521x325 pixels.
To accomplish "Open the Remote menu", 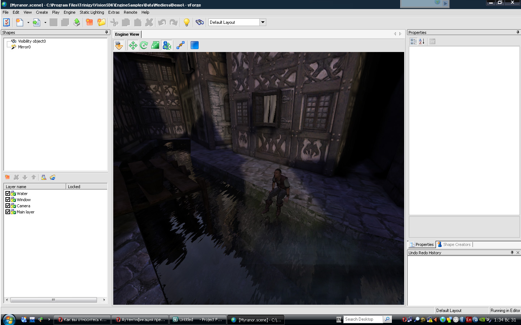I will point(131,12).
